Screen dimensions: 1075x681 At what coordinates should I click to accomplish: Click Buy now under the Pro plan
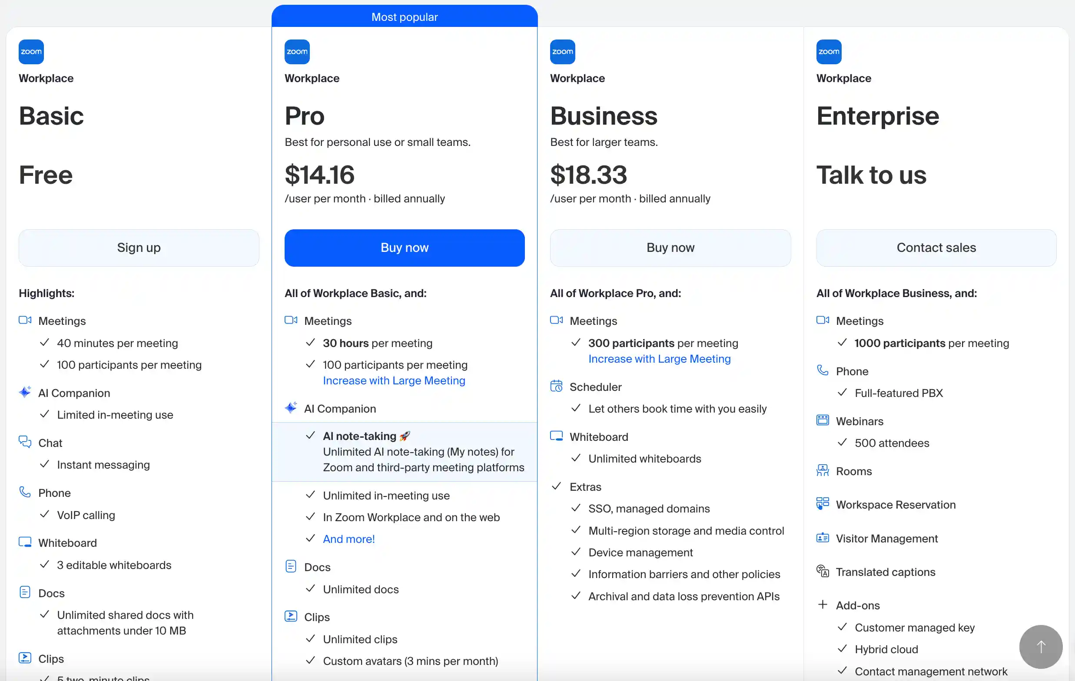click(404, 248)
